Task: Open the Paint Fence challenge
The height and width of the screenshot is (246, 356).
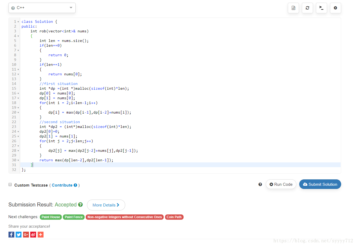Action: (x=74, y=217)
